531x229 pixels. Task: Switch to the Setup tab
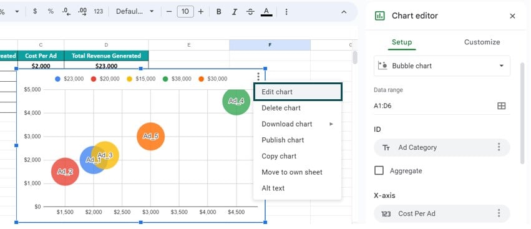(402, 42)
